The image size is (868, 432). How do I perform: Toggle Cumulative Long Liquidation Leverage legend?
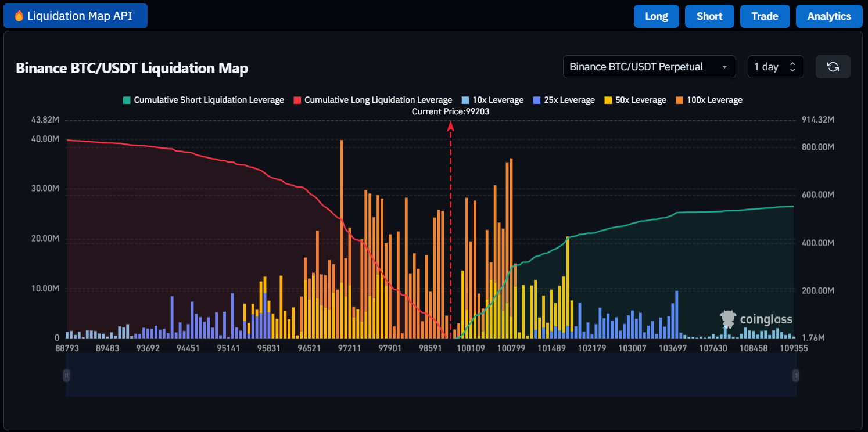tap(372, 100)
